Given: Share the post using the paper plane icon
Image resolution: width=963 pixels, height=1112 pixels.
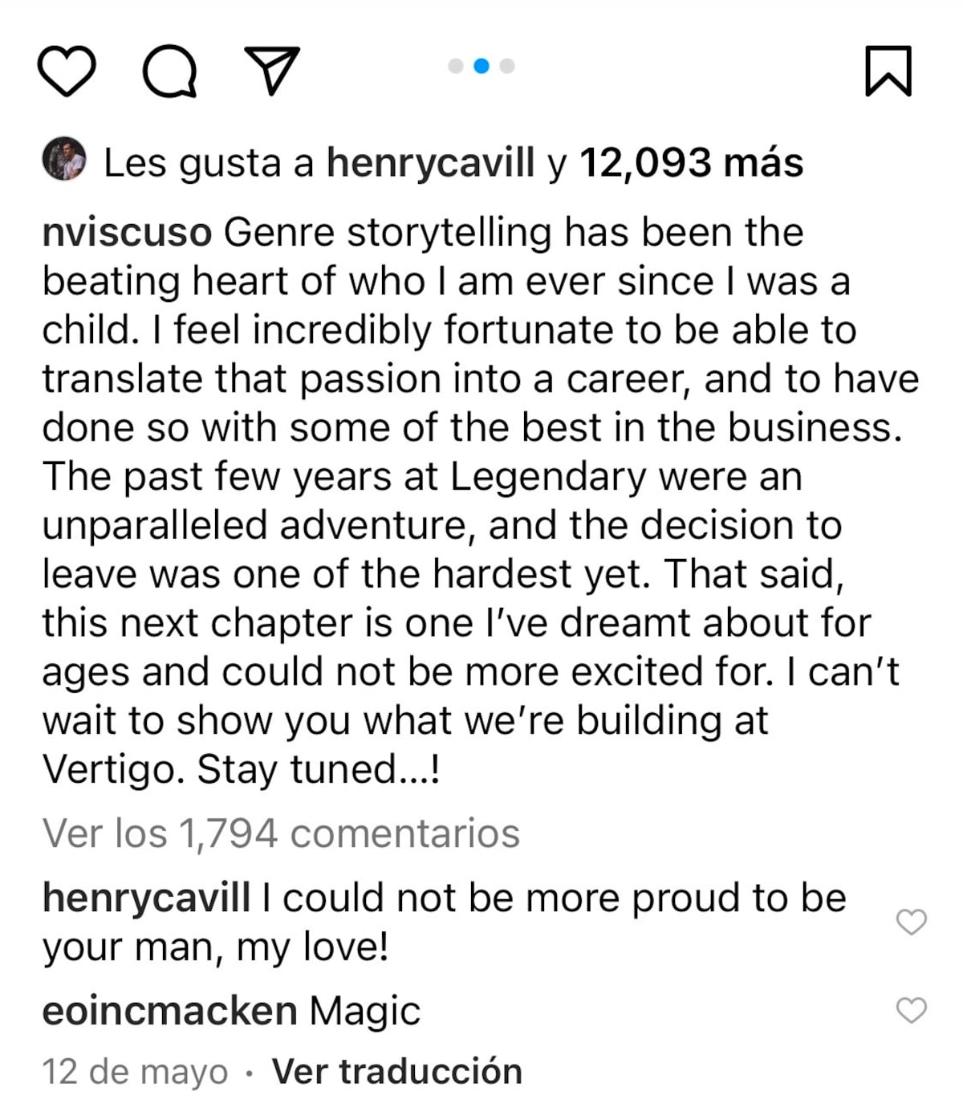Looking at the screenshot, I should point(272,71).
